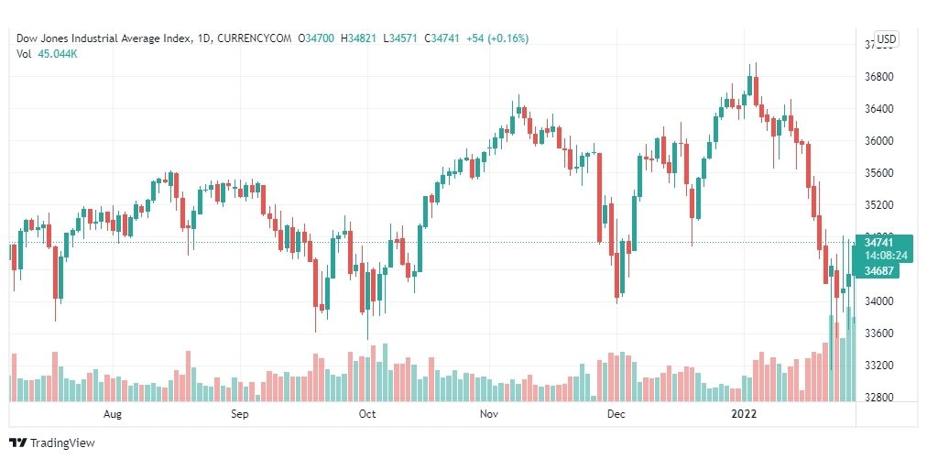Viewport: 927px width, 459px height.
Task: Select the Aug date on time axis
Action: pyautogui.click(x=113, y=414)
